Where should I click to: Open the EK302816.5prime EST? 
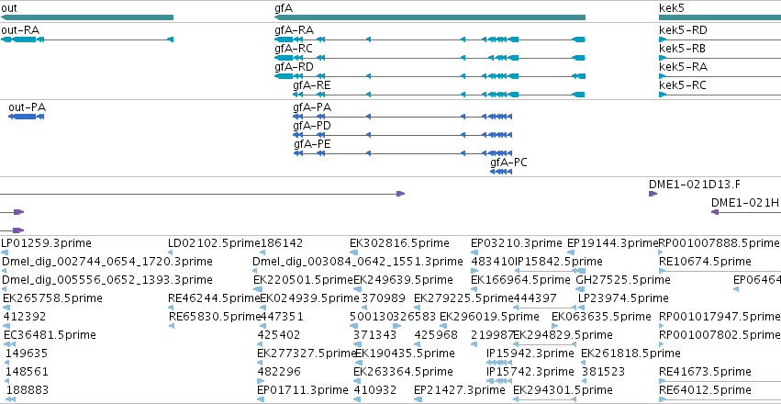(x=399, y=243)
